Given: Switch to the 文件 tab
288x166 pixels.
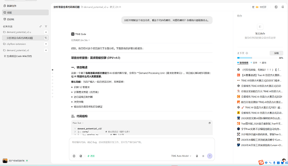Looking at the screenshot, I should [x=254, y=63].
